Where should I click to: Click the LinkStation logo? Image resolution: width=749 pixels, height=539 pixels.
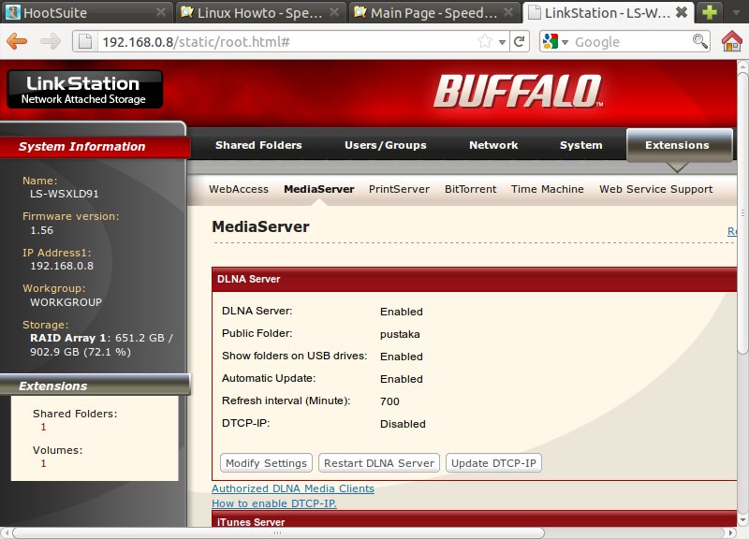[84, 89]
